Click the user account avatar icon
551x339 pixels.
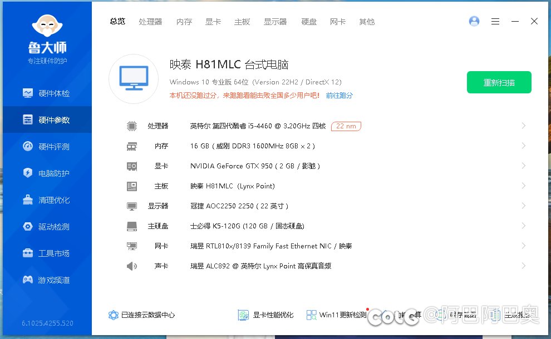pyautogui.click(x=474, y=21)
